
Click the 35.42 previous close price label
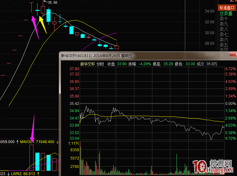[x=74, y=104]
